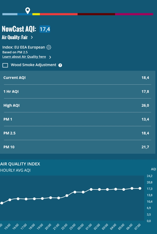Select the PM 2.5 row

[78, 133]
